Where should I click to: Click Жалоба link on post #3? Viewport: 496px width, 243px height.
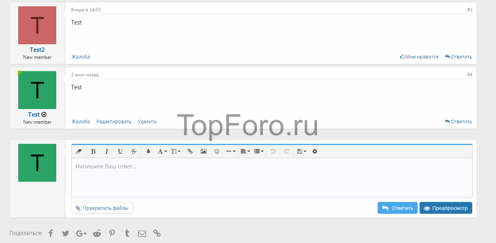(80, 57)
